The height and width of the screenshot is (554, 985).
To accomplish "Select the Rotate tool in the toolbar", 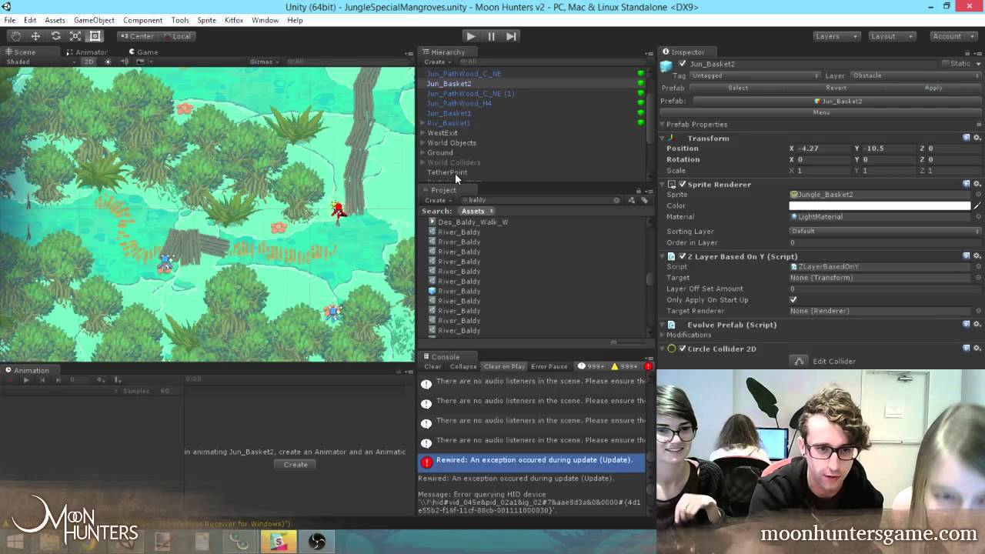I will click(55, 36).
